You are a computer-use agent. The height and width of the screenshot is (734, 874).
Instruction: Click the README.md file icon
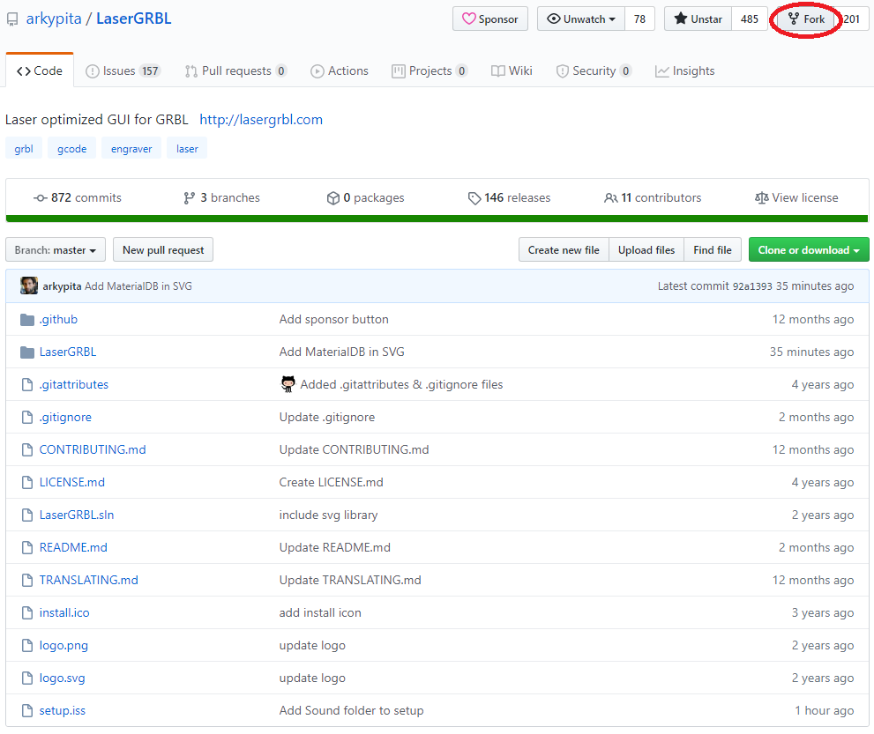(x=27, y=547)
